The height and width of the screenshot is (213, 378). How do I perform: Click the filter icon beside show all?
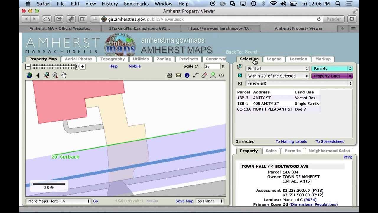click(240, 83)
